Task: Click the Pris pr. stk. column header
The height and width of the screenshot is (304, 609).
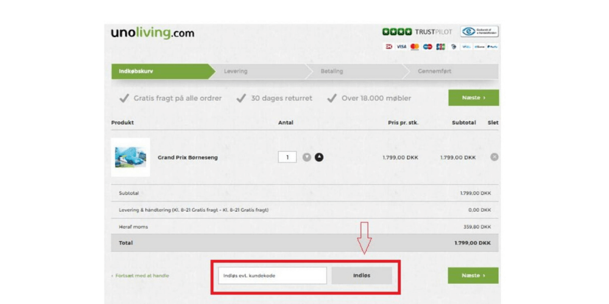Action: point(403,123)
